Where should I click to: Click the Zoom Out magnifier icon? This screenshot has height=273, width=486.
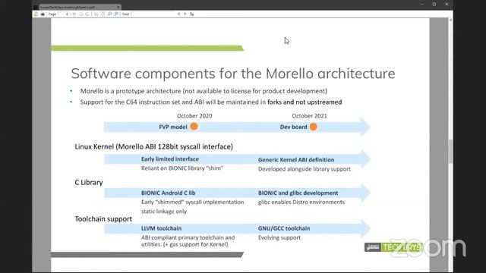pyautogui.click(x=109, y=14)
